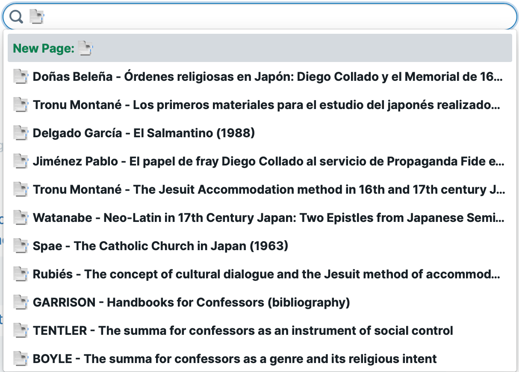This screenshot has height=372, width=519.
Task: Click the page icon beside GARRISON entry
Action: (21, 302)
